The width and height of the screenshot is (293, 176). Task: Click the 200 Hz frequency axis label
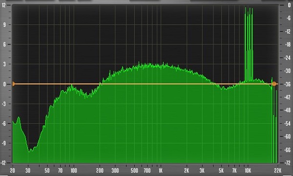[100, 171]
